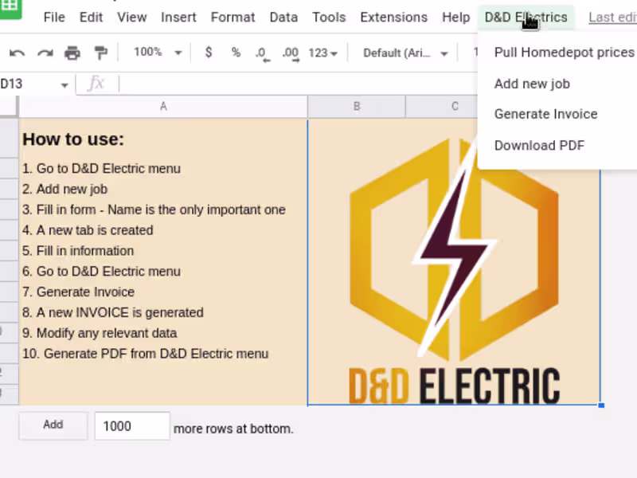Expand the name box dropdown arrow
The image size is (637, 478).
[64, 85]
